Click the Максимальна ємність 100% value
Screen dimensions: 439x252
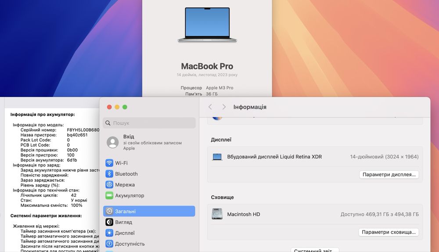(x=76, y=205)
